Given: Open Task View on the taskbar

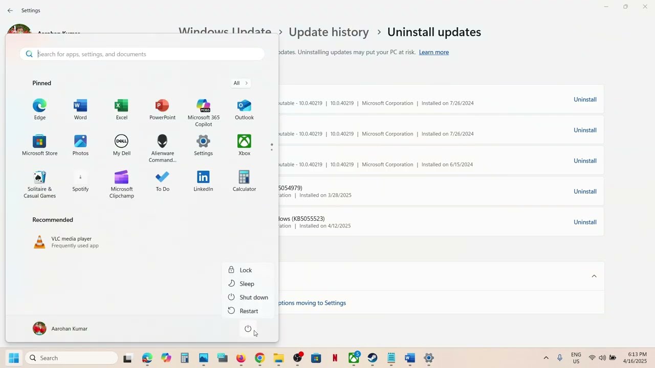Looking at the screenshot, I should click(128, 358).
